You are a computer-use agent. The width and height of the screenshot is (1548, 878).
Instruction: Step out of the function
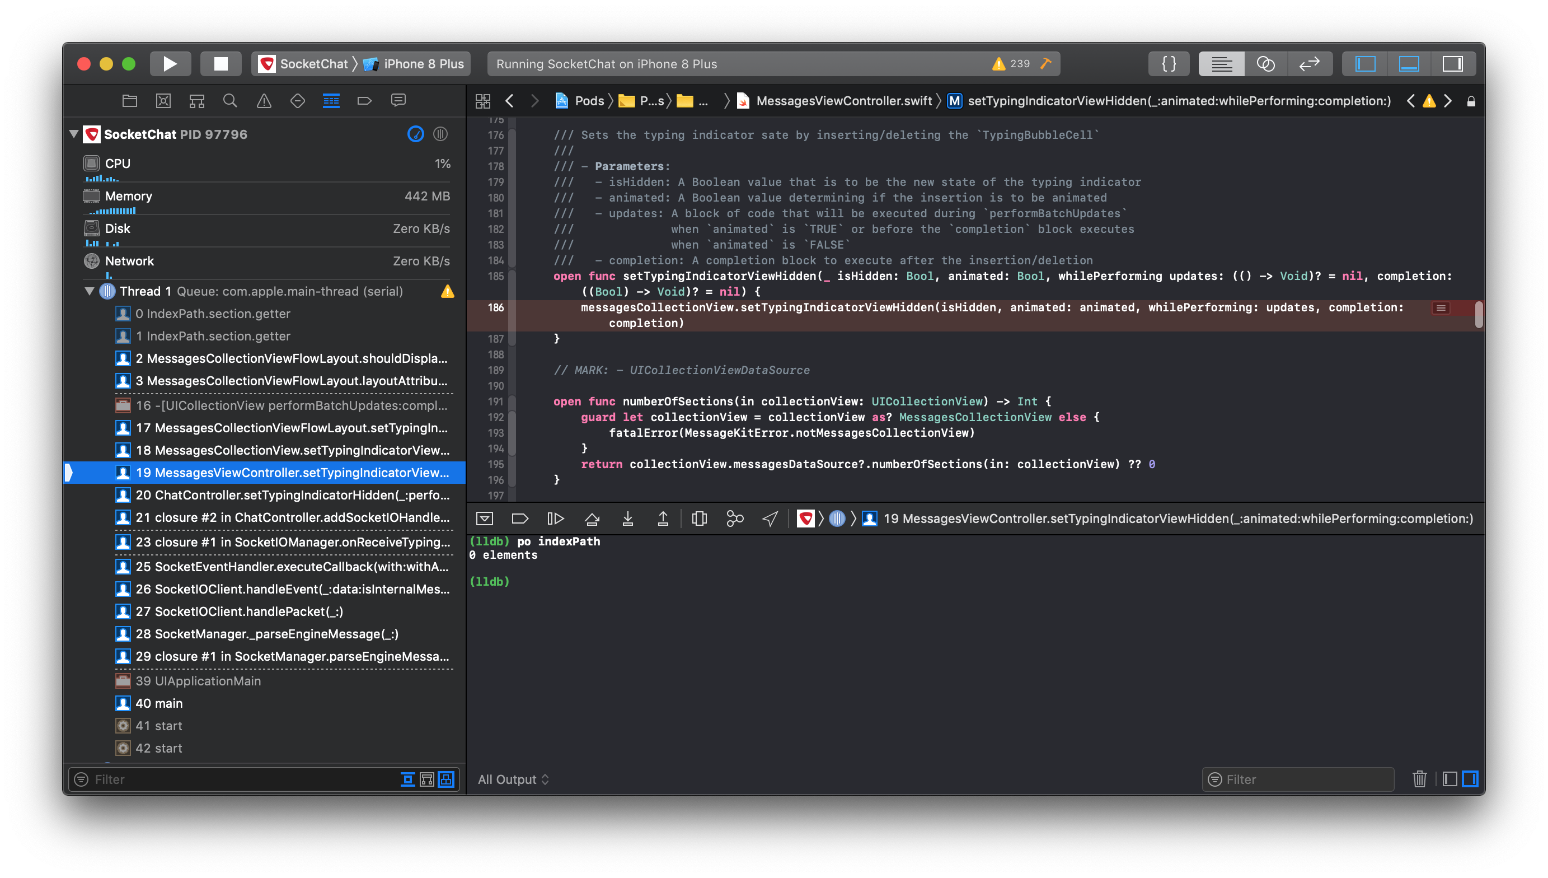pyautogui.click(x=663, y=519)
